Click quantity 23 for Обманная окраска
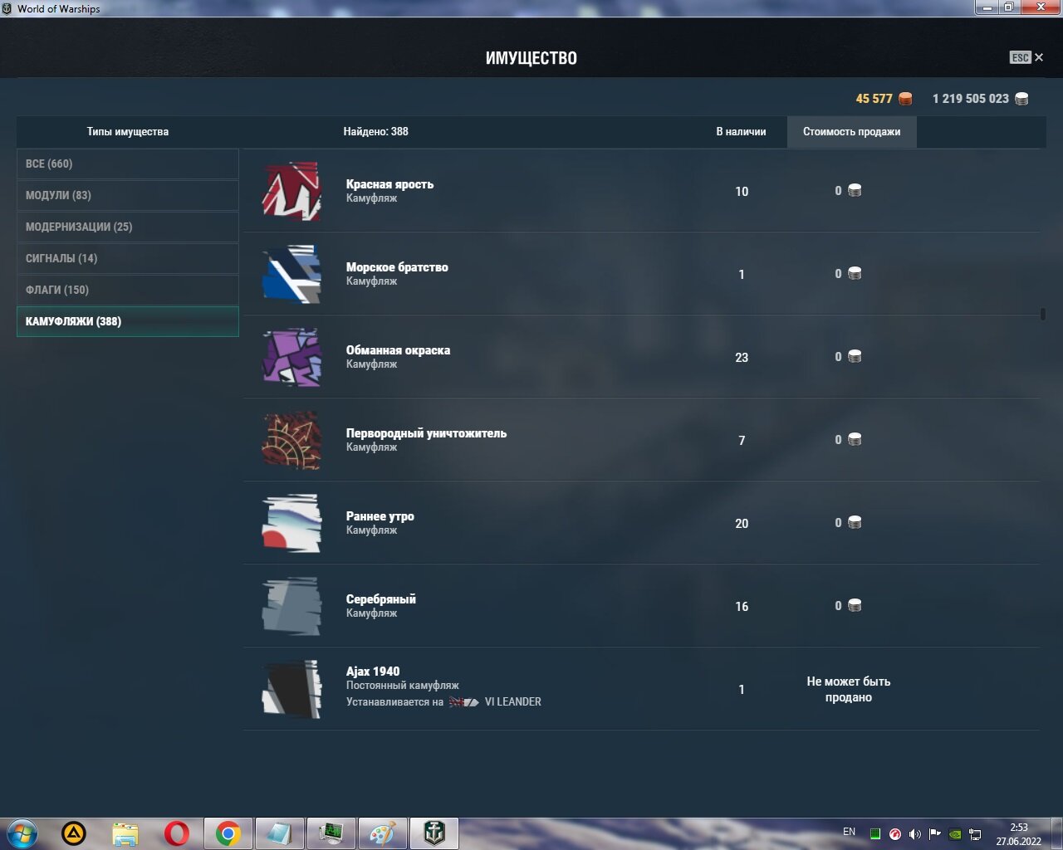1063x850 pixels. click(742, 358)
